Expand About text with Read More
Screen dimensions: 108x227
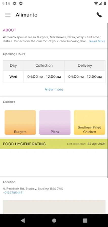coord(97,41)
